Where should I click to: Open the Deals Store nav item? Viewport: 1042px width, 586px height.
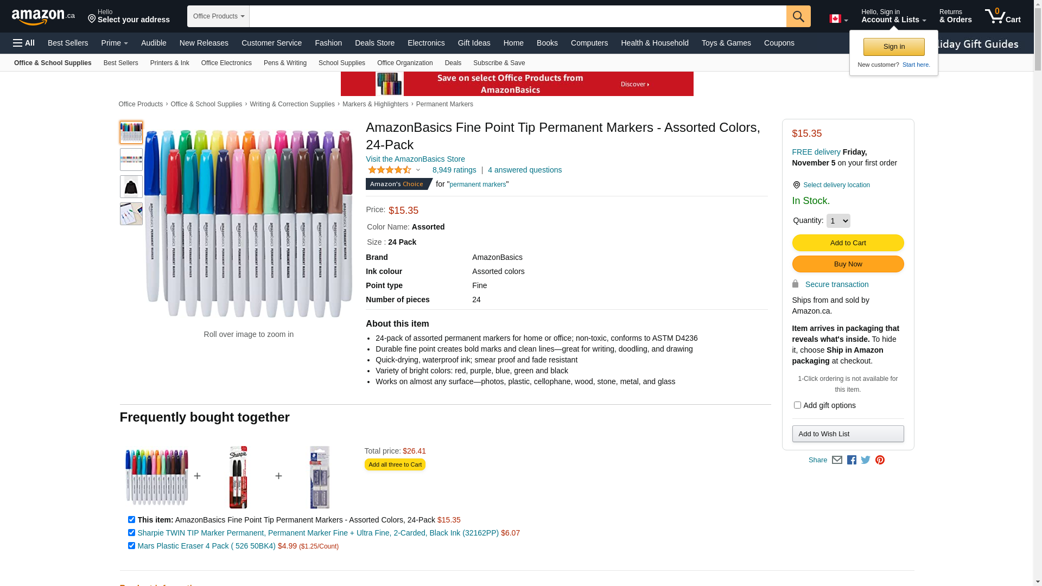coord(374,43)
